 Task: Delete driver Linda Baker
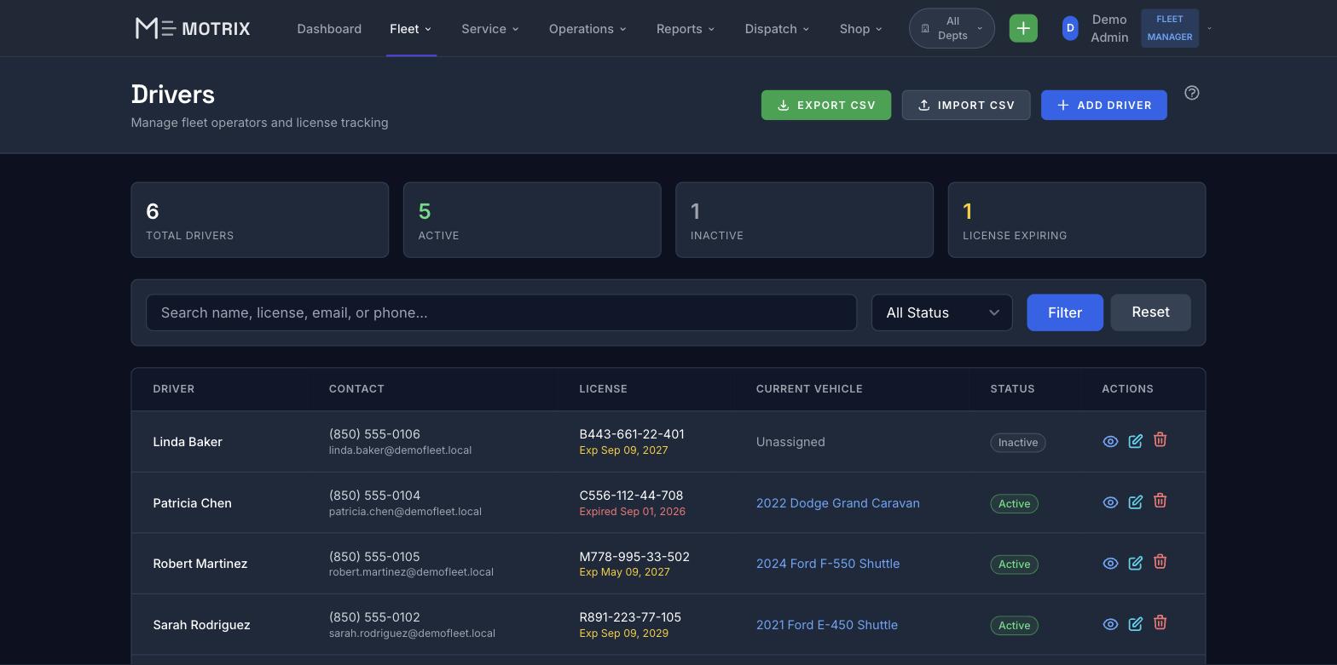click(1160, 440)
